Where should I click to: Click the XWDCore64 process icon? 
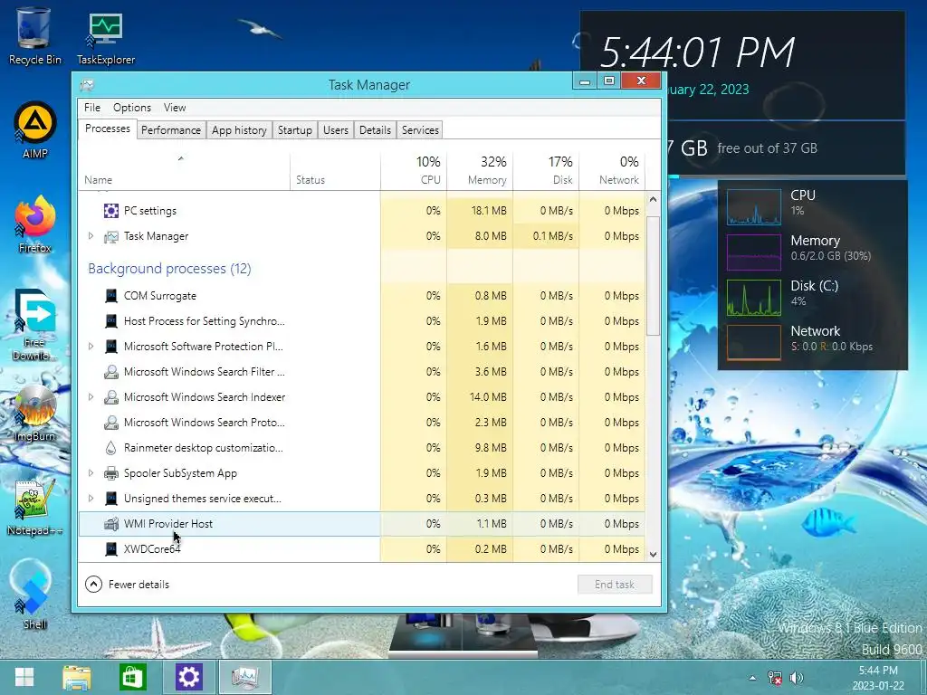pos(110,549)
